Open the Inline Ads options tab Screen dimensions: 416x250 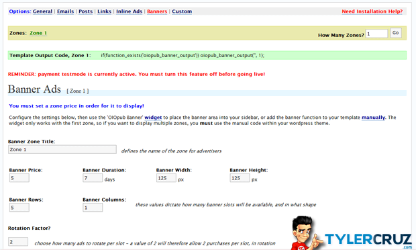point(129,11)
